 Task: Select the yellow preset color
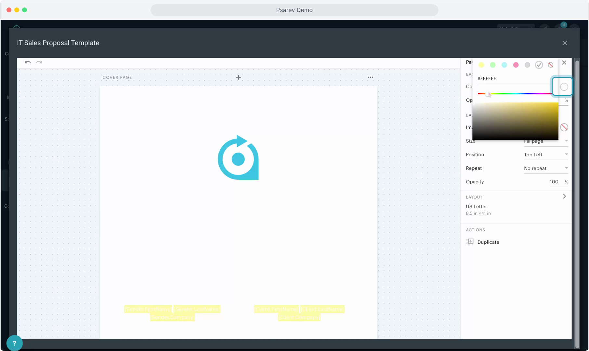tap(481, 65)
